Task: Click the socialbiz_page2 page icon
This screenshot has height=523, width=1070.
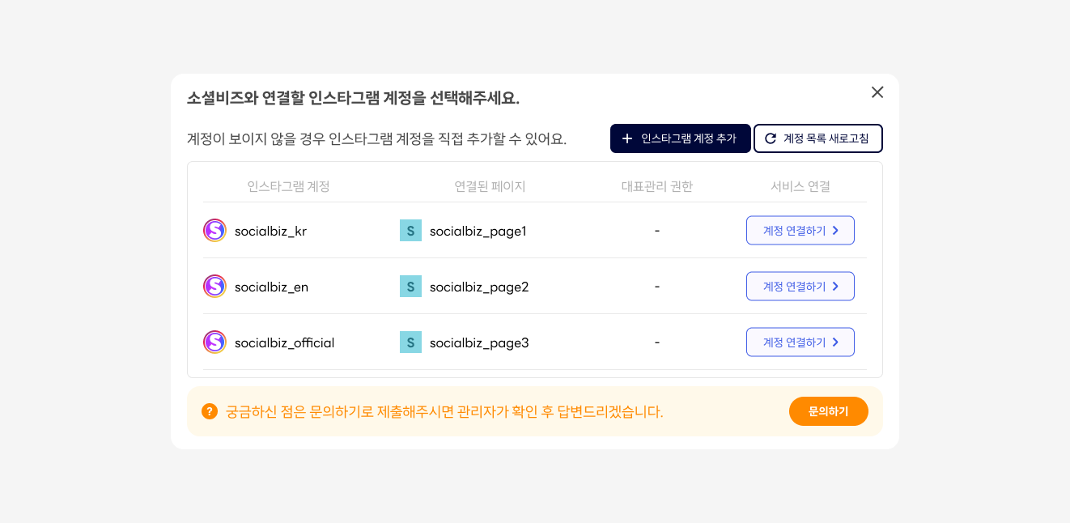Action: click(410, 287)
